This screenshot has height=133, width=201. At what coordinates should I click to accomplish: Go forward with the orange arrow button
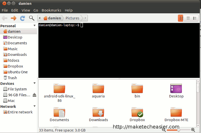point(14,18)
